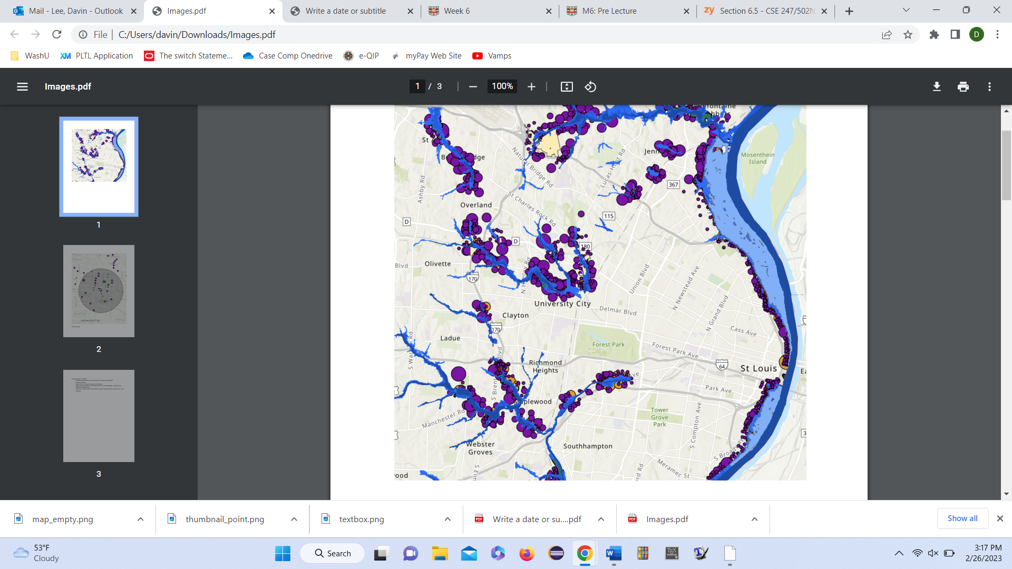The width and height of the screenshot is (1012, 569).
Task: Open Chrome extensions puzzle icon
Action: point(934,35)
